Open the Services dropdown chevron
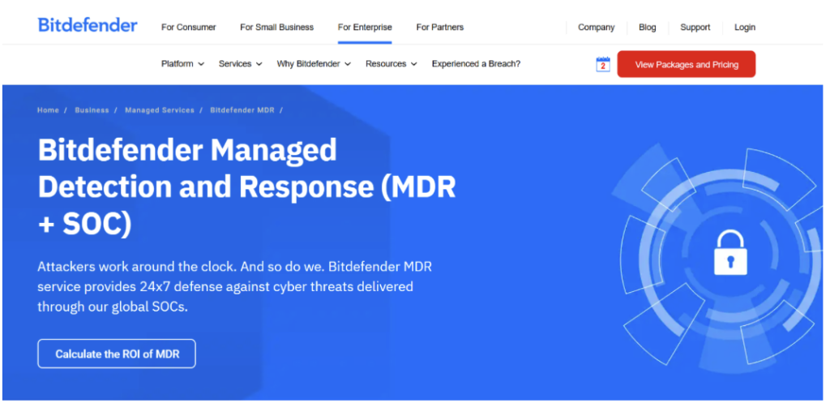Screen dimensions: 830x412 (x=259, y=64)
